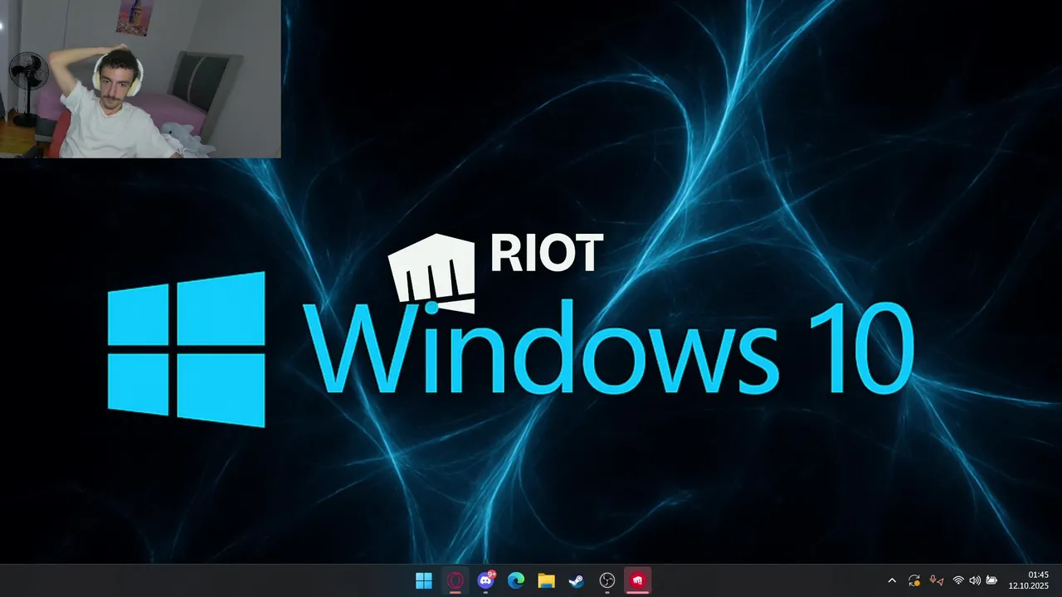The height and width of the screenshot is (597, 1062).
Task: Click the battery status icon
Action: 991,581
